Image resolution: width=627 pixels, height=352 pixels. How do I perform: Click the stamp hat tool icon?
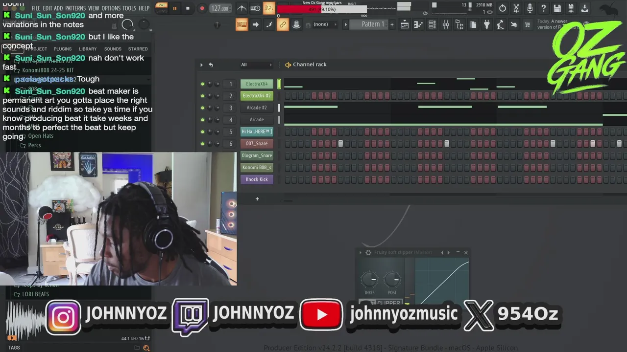point(296,24)
